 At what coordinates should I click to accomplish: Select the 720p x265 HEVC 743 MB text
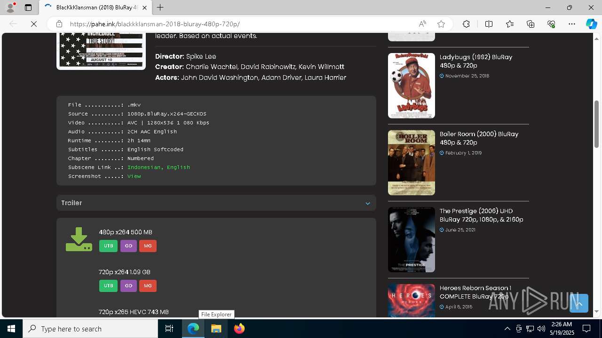[134, 312]
